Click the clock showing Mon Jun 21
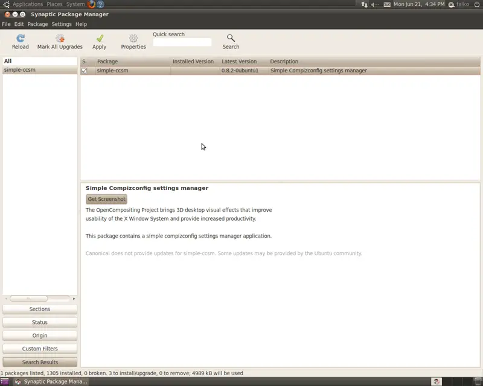483x386 pixels. point(419,4)
